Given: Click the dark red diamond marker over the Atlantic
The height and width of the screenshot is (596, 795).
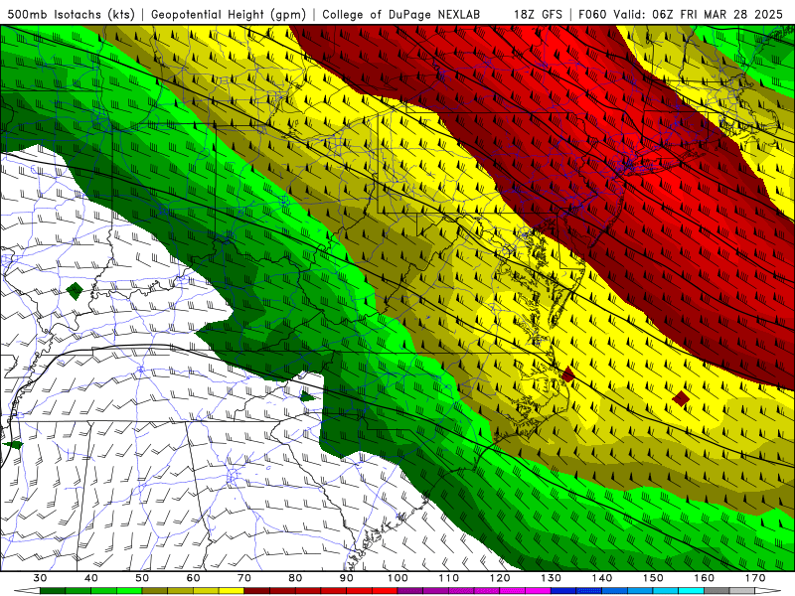Looking at the screenshot, I should [x=681, y=399].
